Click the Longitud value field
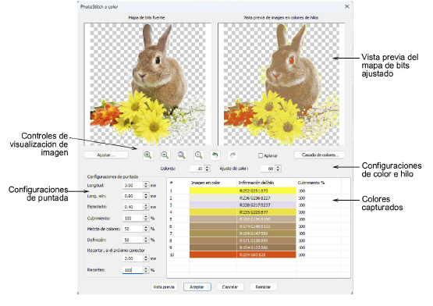This screenshot has width=433, height=306. [x=133, y=185]
